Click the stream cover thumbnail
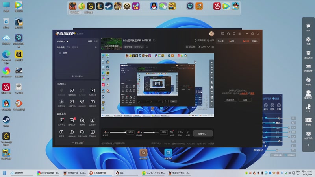This screenshot has width=315, height=177. [111, 44]
